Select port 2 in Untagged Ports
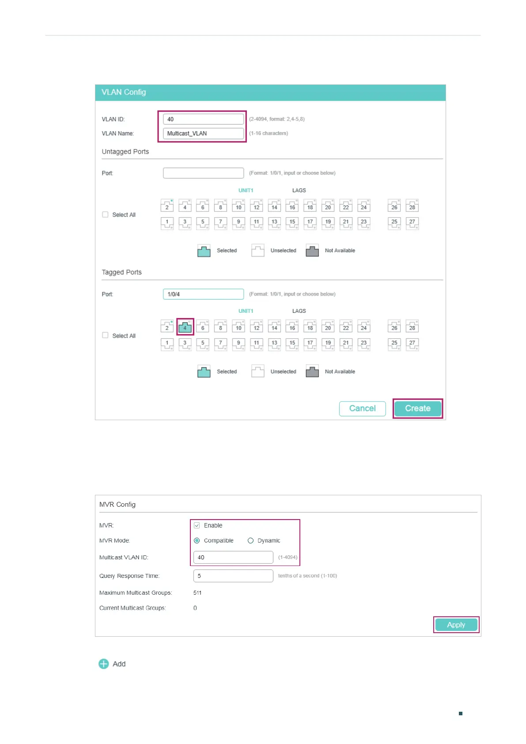 167,206
